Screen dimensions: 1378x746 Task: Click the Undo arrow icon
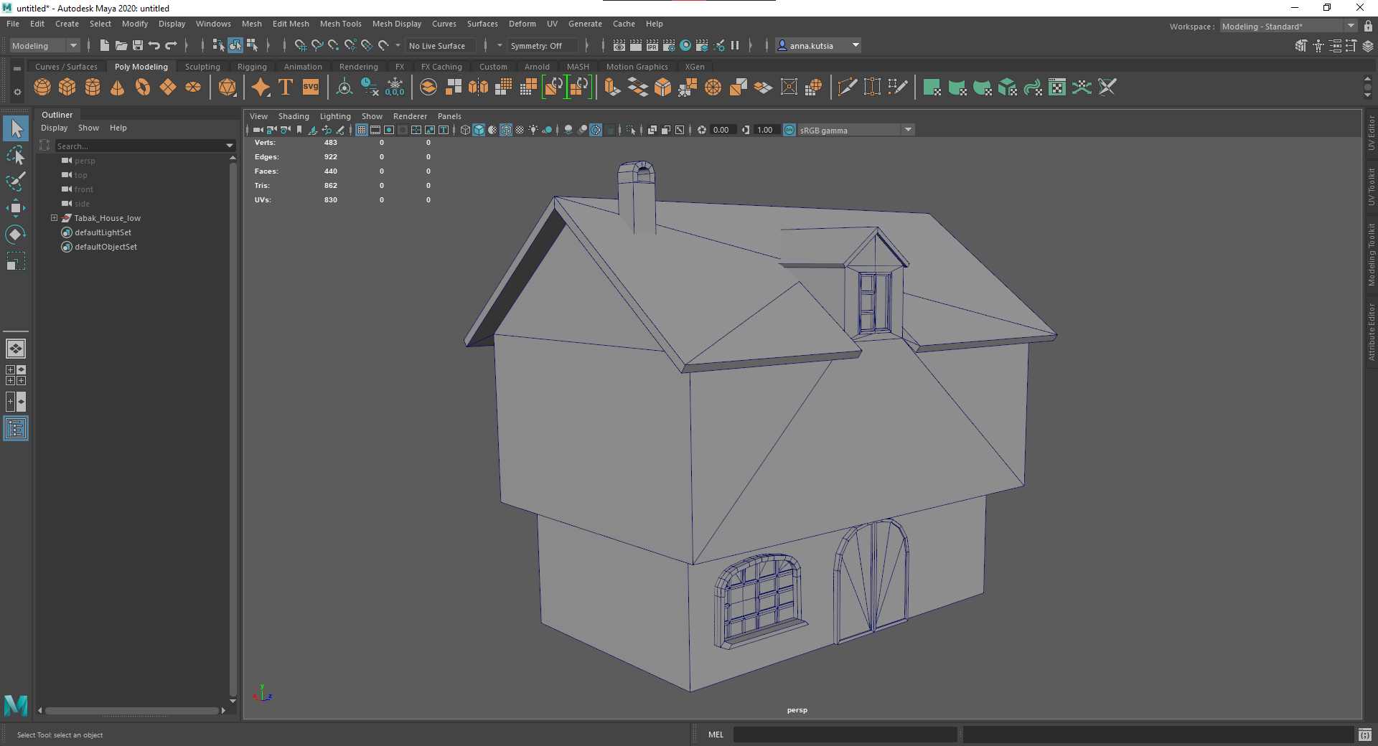point(154,45)
